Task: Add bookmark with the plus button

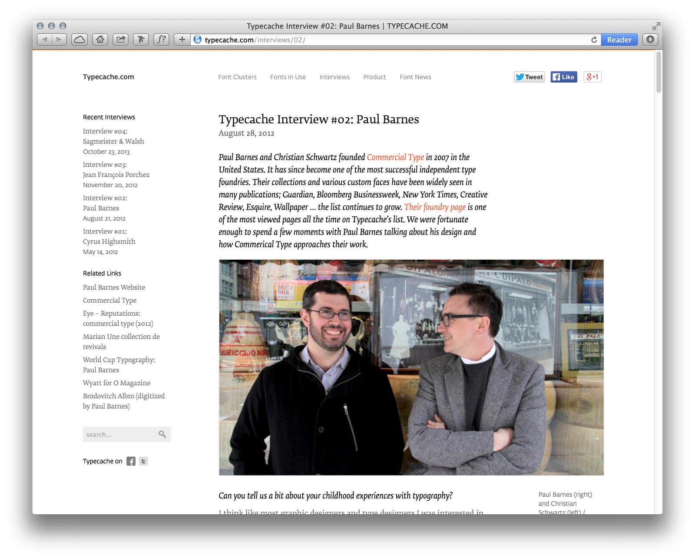Action: [182, 40]
